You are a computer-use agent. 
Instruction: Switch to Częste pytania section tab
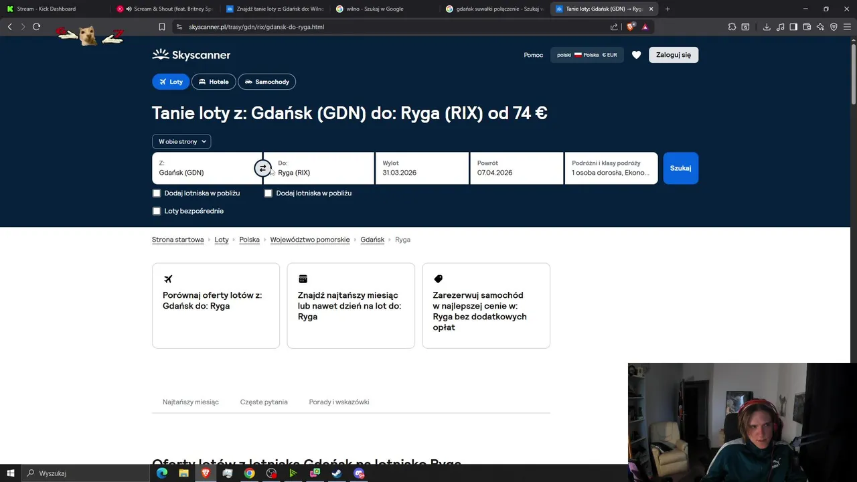click(x=264, y=402)
